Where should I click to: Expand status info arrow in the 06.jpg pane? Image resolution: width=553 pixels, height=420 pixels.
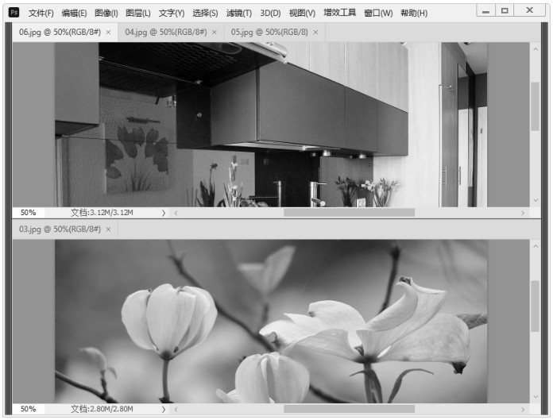164,213
